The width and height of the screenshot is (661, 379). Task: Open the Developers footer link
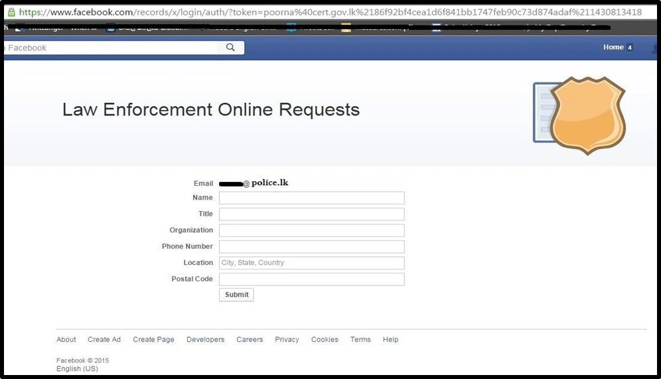pos(205,339)
